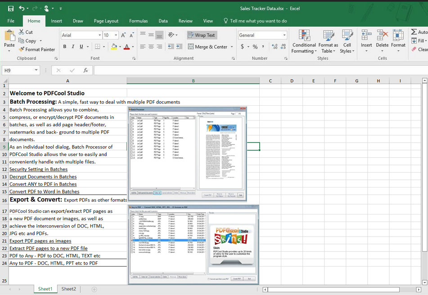The width and height of the screenshot is (428, 295).
Task: Click in the formula bar
Action: coord(261,70)
